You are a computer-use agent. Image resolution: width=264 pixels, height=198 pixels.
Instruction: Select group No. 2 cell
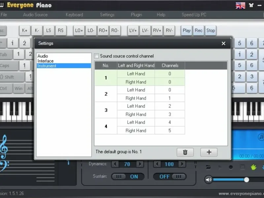(x=106, y=94)
